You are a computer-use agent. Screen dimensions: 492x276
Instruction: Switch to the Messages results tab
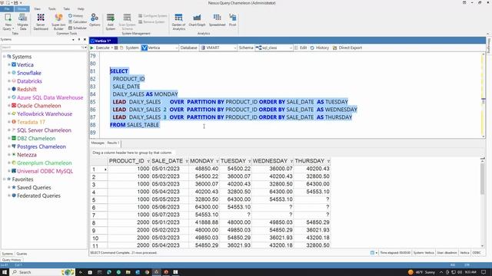point(98,143)
